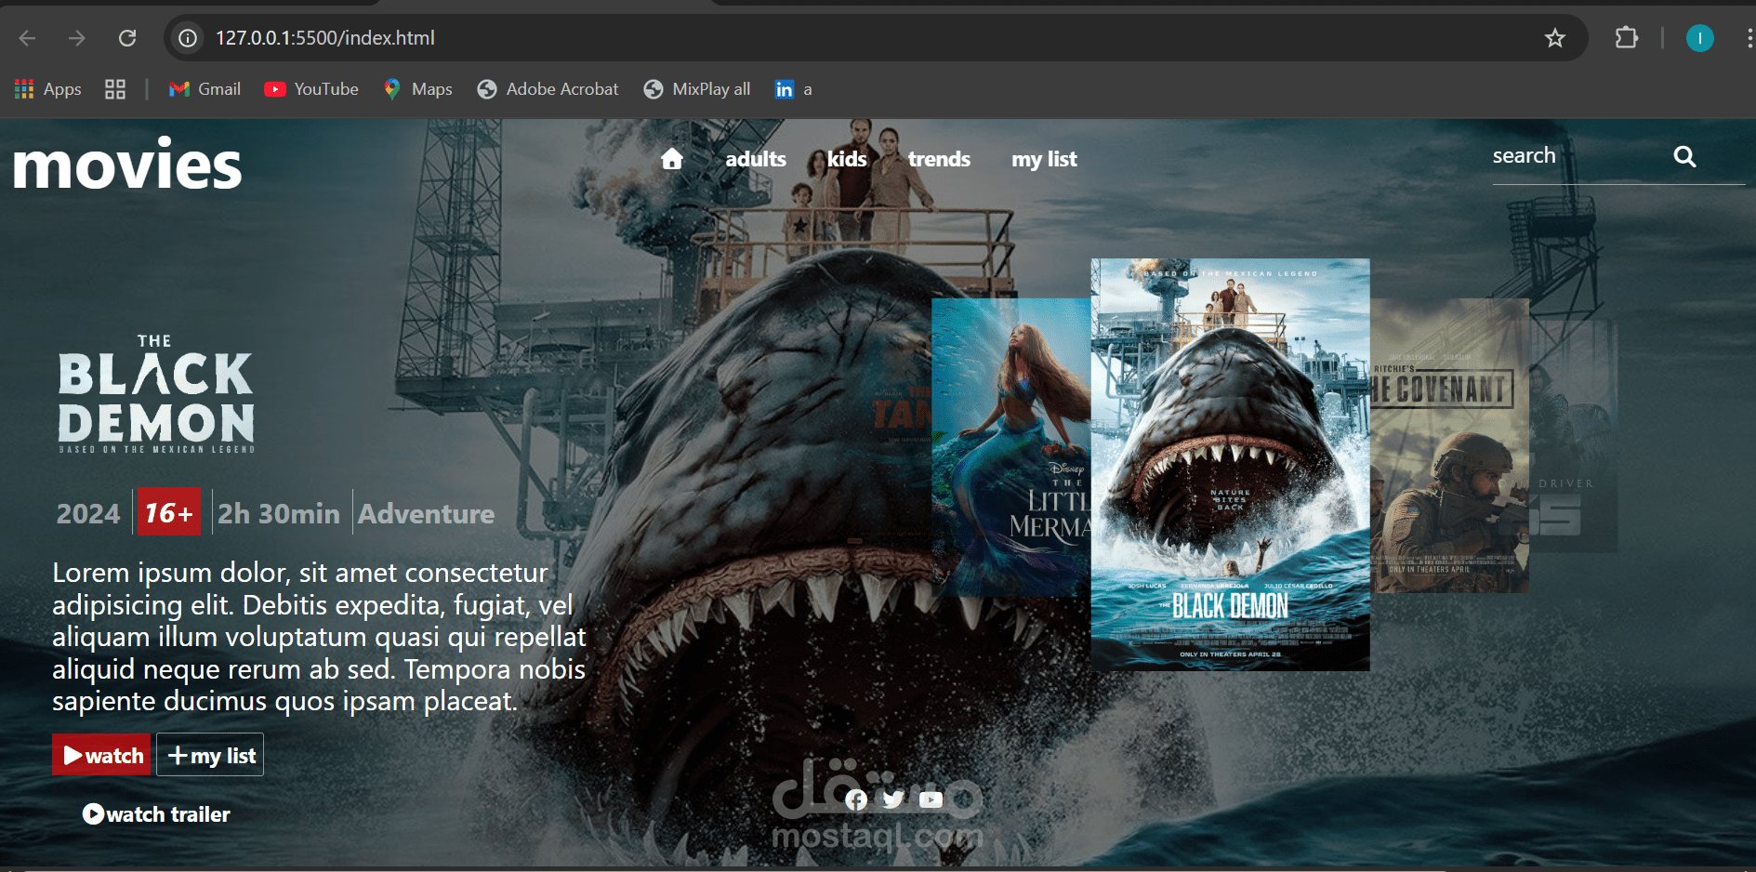This screenshot has height=872, width=1756.
Task: Open the Gmail bookmark
Action: pyautogui.click(x=205, y=89)
